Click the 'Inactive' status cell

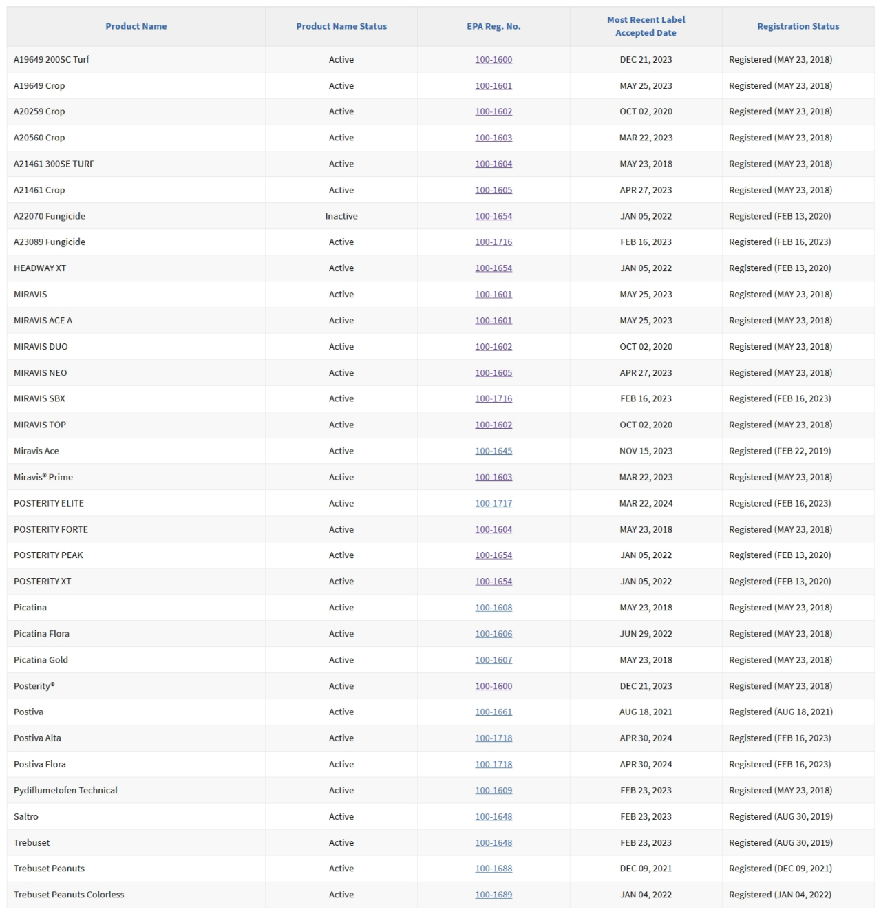(341, 216)
